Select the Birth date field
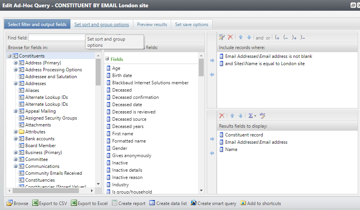The image size is (360, 210). pos(122,75)
